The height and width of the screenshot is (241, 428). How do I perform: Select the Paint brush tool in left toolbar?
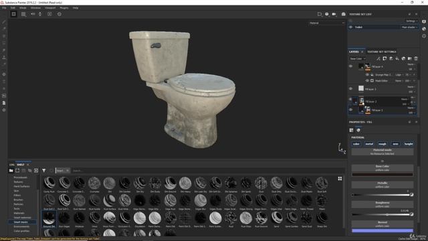(4, 21)
